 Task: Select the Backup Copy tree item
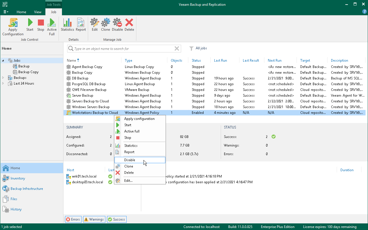click(x=28, y=72)
